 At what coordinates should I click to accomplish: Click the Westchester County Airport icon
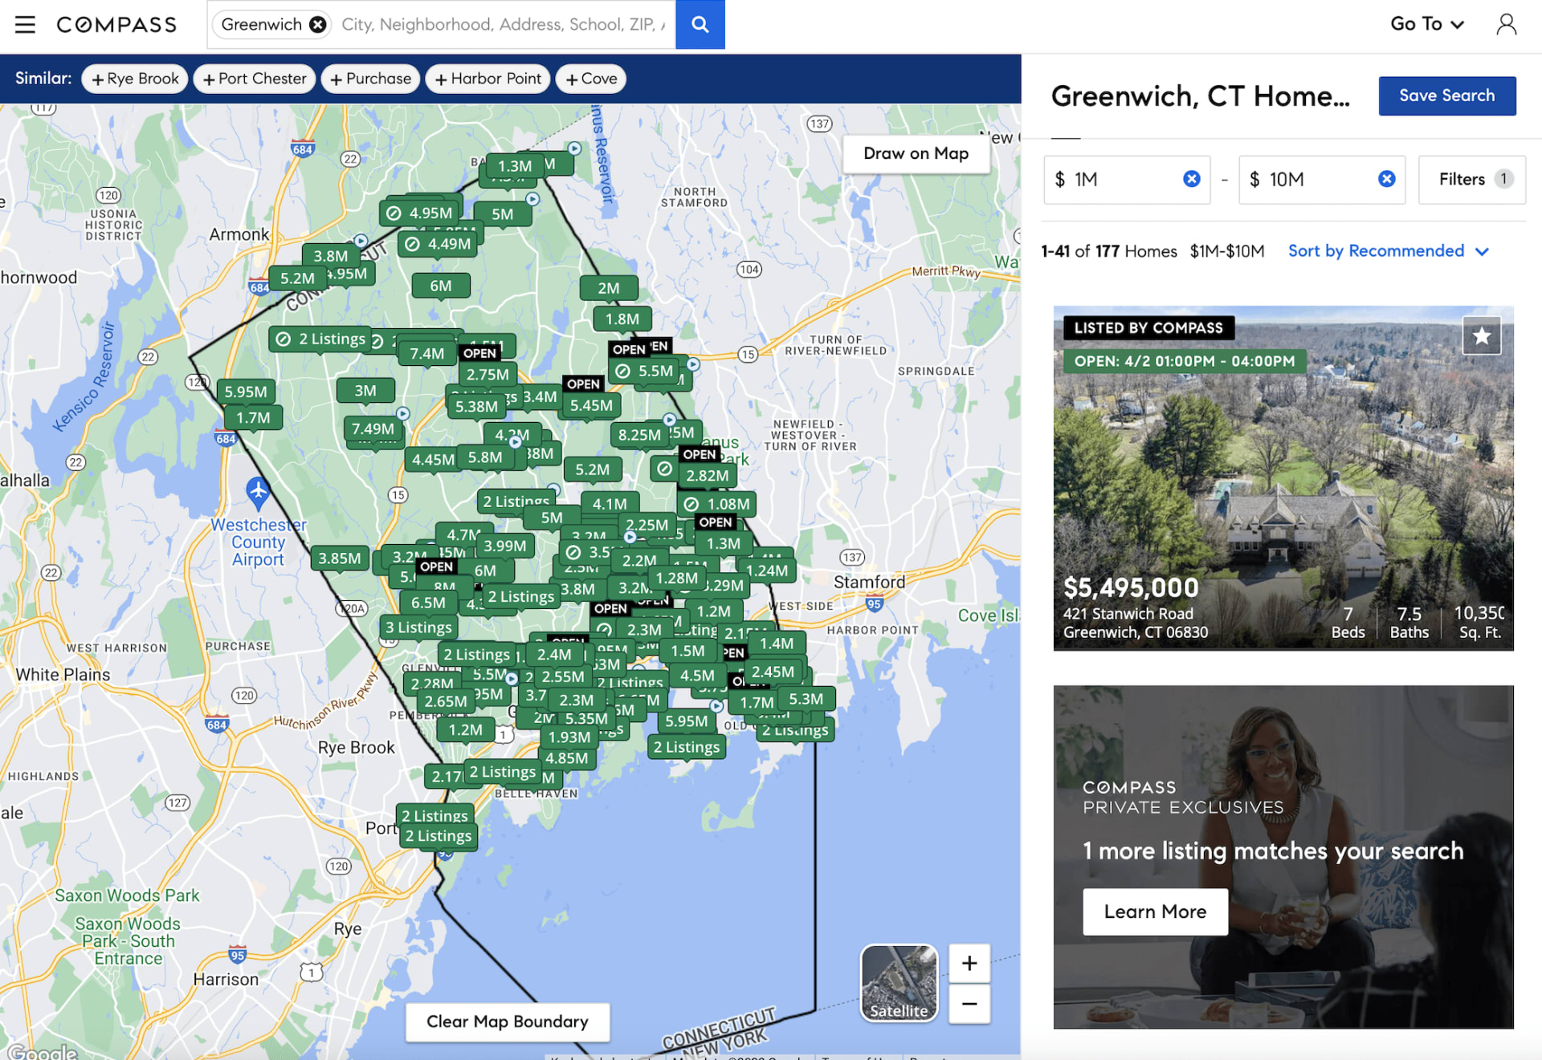[x=258, y=492]
